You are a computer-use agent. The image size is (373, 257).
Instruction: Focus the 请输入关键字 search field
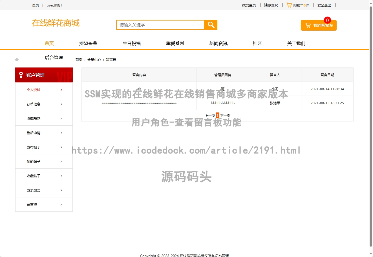pos(160,25)
